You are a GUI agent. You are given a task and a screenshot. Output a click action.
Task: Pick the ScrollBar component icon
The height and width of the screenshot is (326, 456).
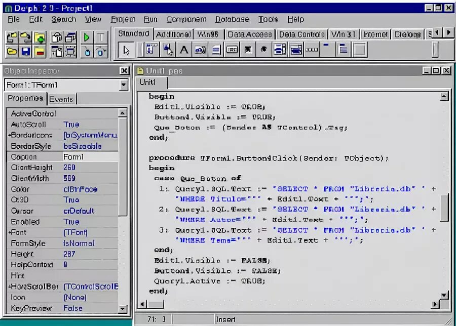click(x=312, y=50)
